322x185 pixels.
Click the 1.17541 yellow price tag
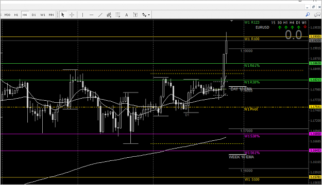click(x=315, y=107)
